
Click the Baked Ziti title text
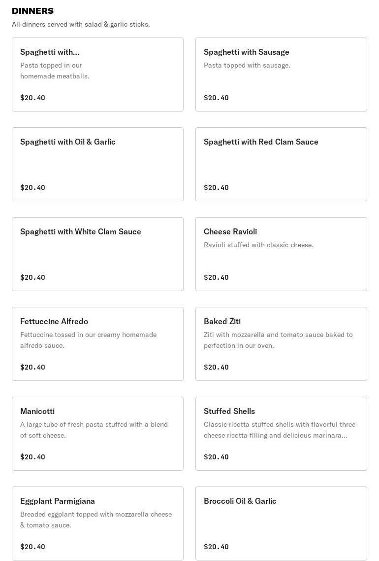(222, 321)
